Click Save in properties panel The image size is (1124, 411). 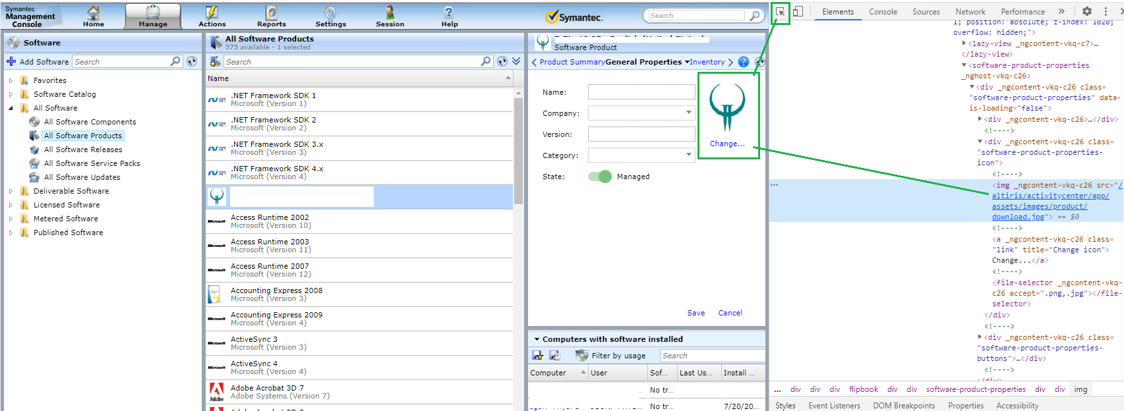tap(696, 313)
